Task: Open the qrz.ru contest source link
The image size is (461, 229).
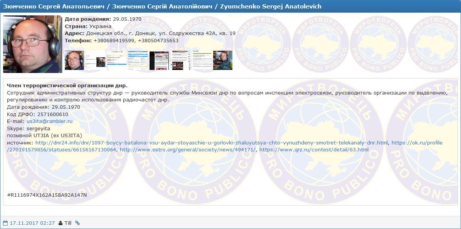Action: click(314, 150)
